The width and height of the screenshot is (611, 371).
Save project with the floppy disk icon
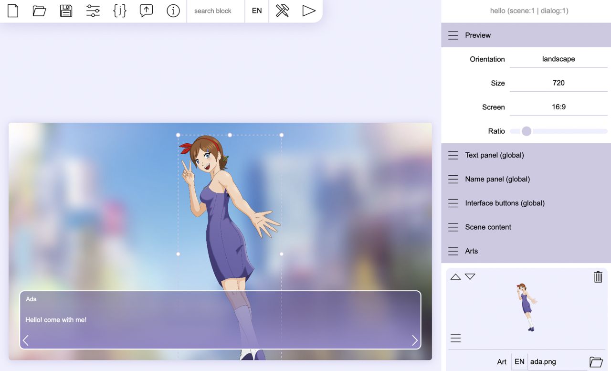(x=66, y=11)
